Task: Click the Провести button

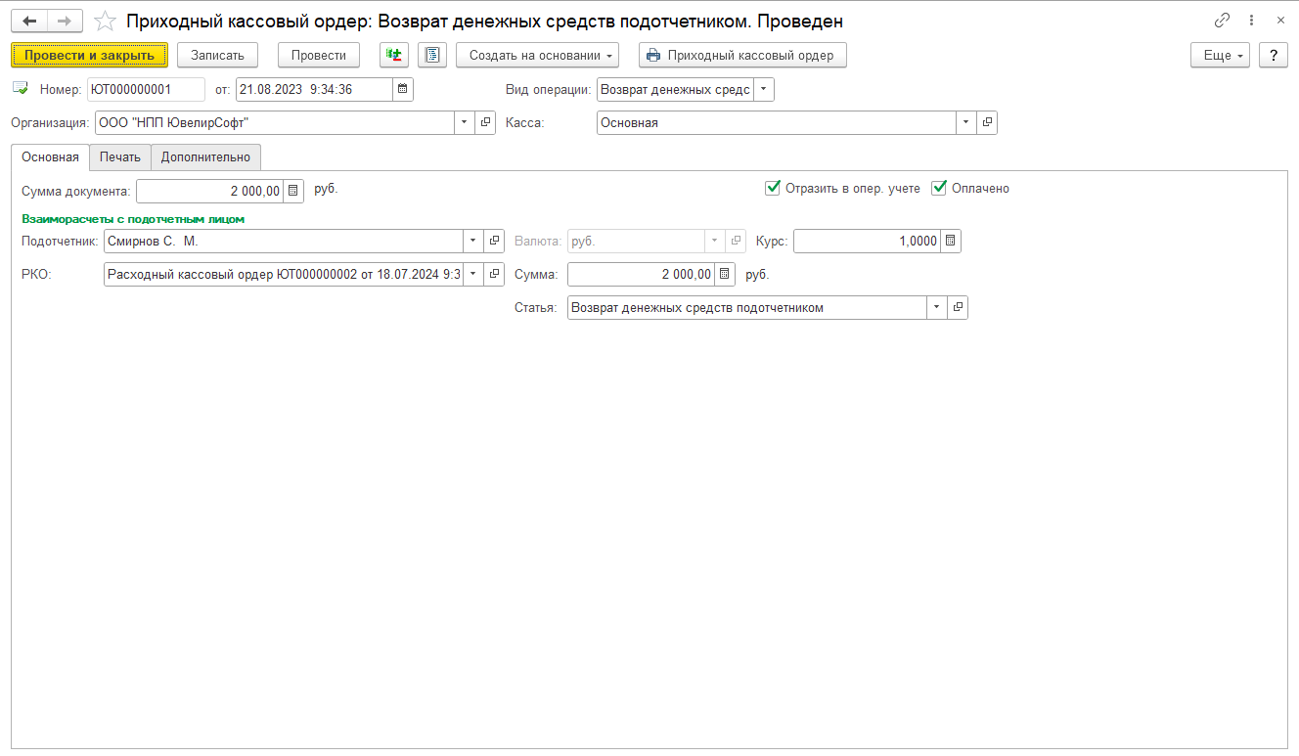Action: pyautogui.click(x=319, y=55)
